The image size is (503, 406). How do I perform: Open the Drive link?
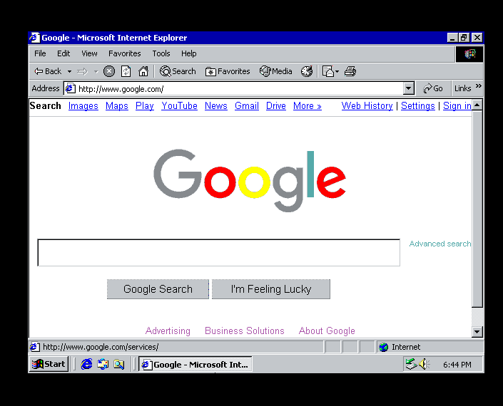pos(276,105)
